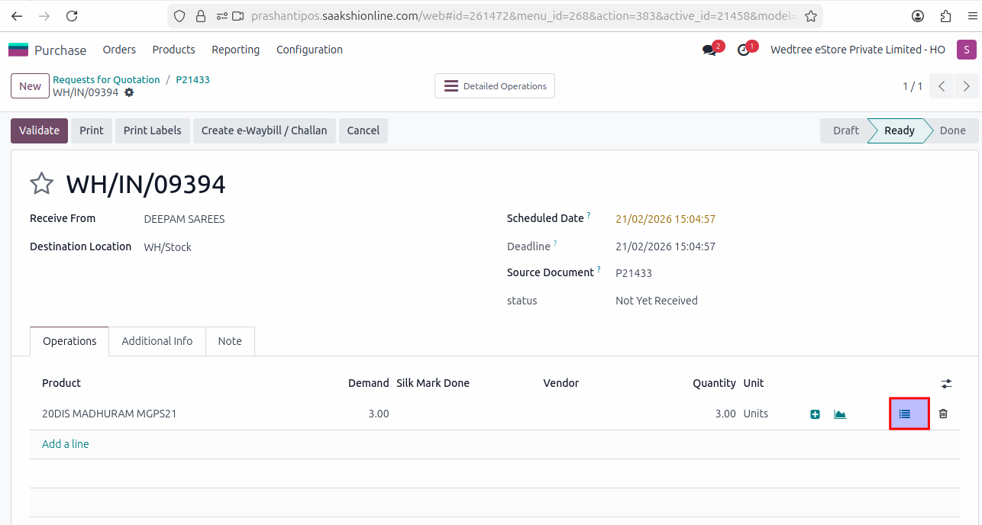Viewport: 982px width, 525px height.
Task: Delete the 20DIS MADHURAM product line
Action: coord(943,414)
